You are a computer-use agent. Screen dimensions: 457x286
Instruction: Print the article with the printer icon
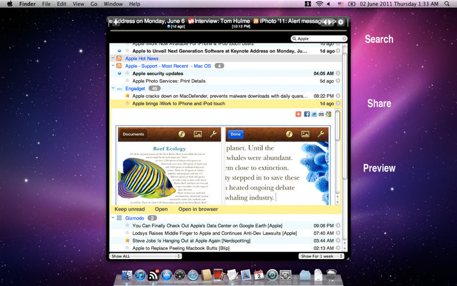pyautogui.click(x=321, y=114)
